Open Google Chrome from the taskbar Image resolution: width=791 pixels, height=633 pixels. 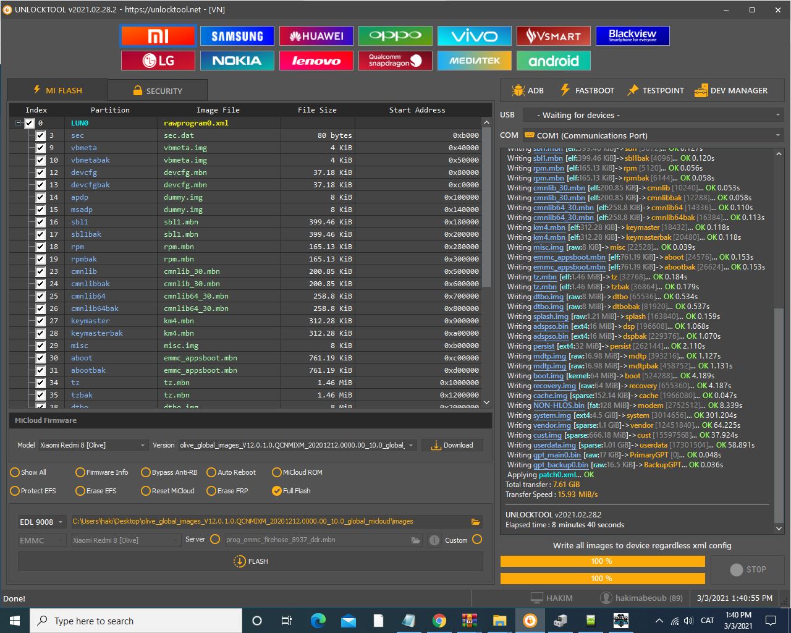439,621
